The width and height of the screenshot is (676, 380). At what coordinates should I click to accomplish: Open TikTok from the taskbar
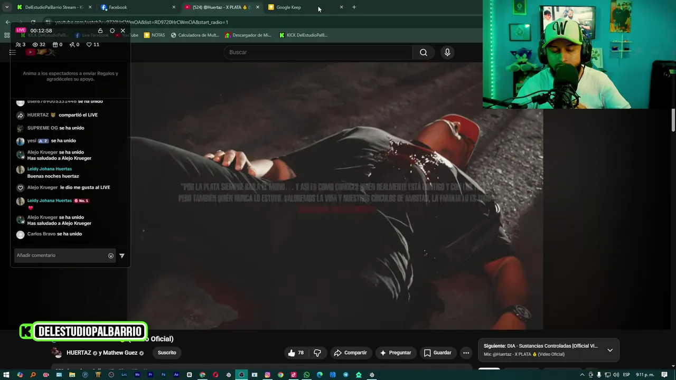click(294, 375)
